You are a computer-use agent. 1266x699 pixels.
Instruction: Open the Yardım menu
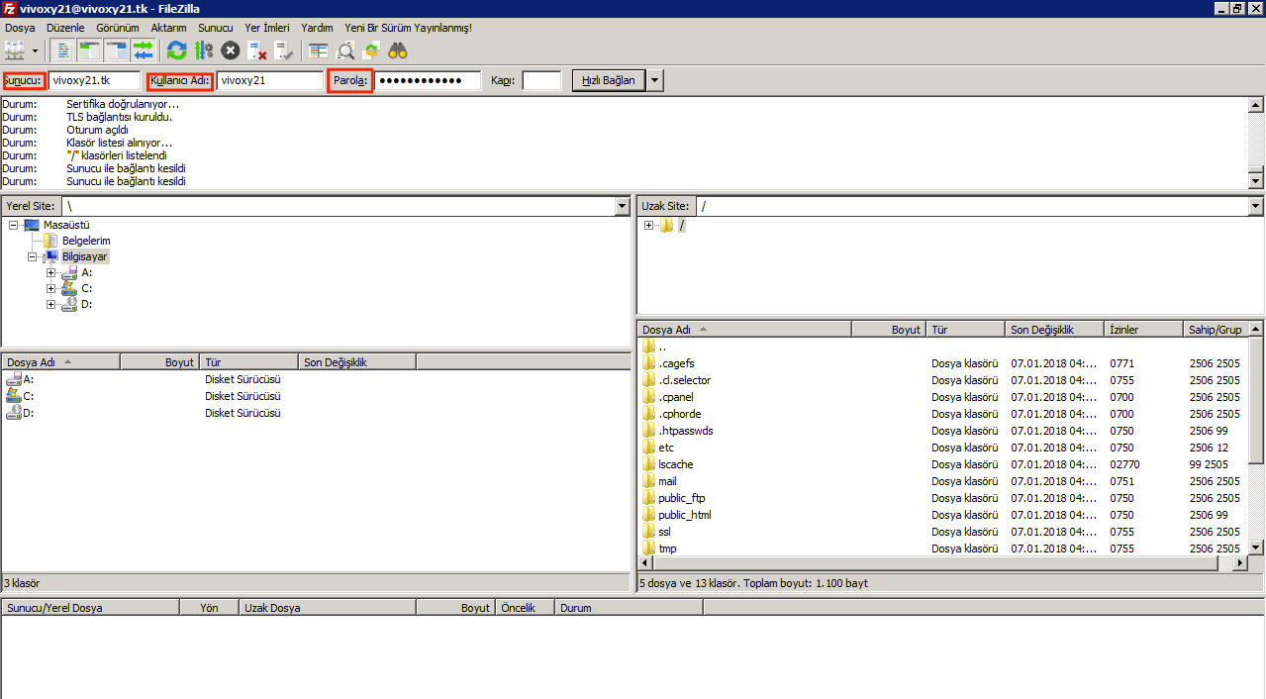[x=317, y=28]
